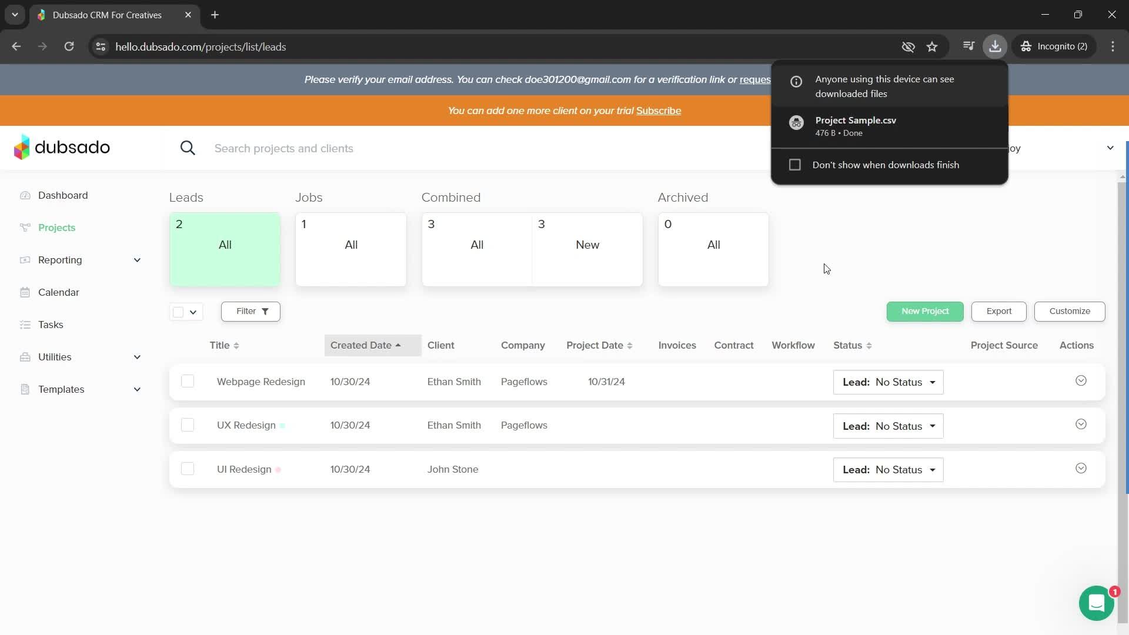
Task: Select the Archived All card
Action: tap(713, 249)
